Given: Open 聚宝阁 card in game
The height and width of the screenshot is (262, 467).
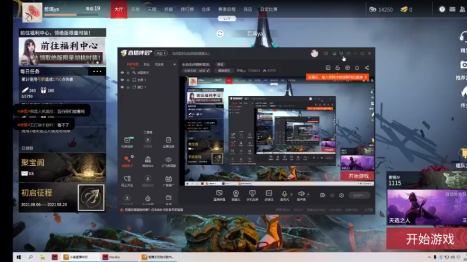Looking at the screenshot, I should tap(62, 168).
